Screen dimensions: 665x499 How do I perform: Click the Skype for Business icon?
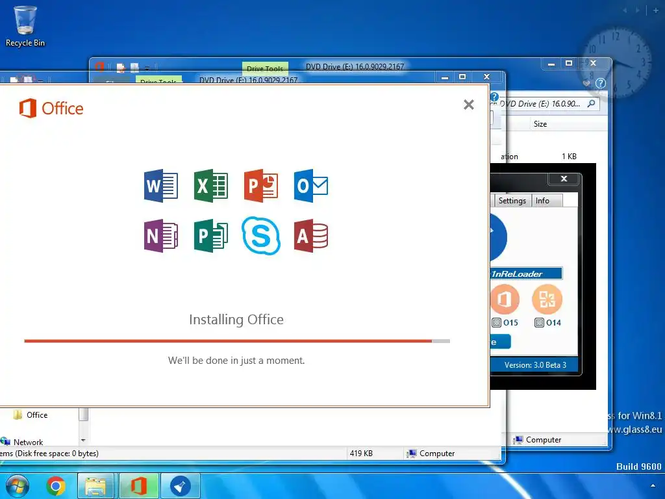pos(261,235)
